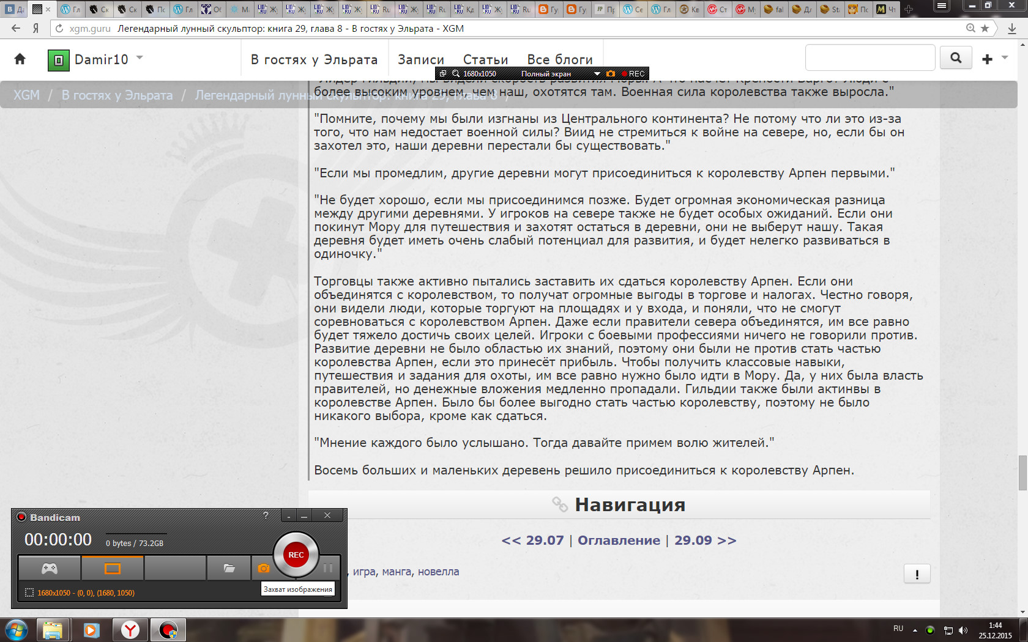
Task: Click the Bandicam pause button
Action: pyautogui.click(x=328, y=568)
